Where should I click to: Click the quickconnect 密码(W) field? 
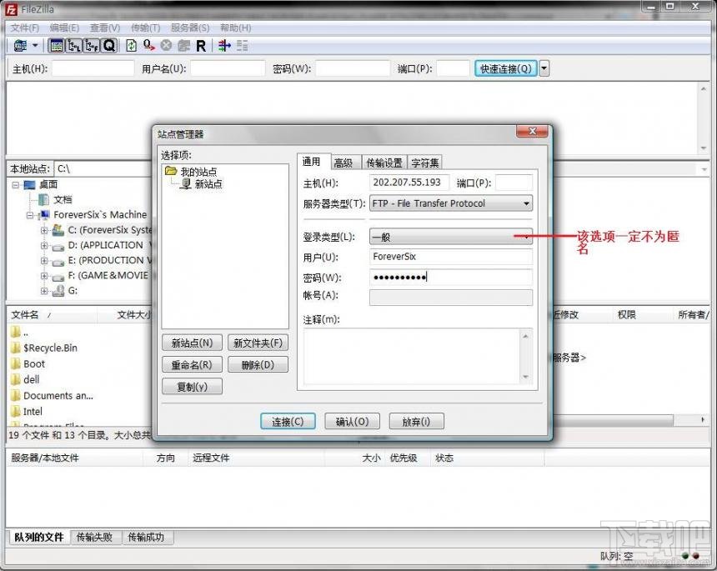[353, 68]
